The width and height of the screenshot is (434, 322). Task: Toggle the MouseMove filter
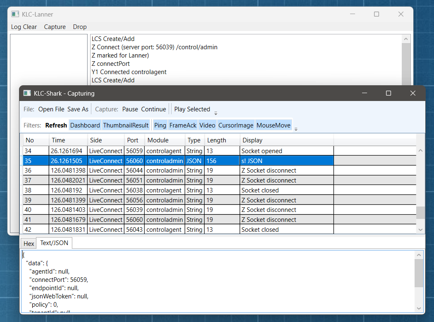point(274,125)
